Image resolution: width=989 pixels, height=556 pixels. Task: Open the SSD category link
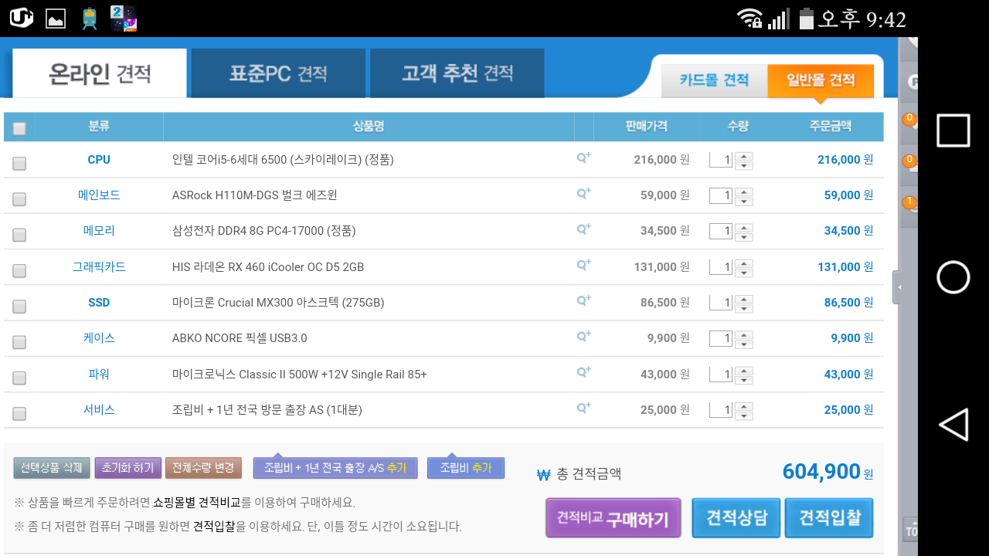coord(99,303)
